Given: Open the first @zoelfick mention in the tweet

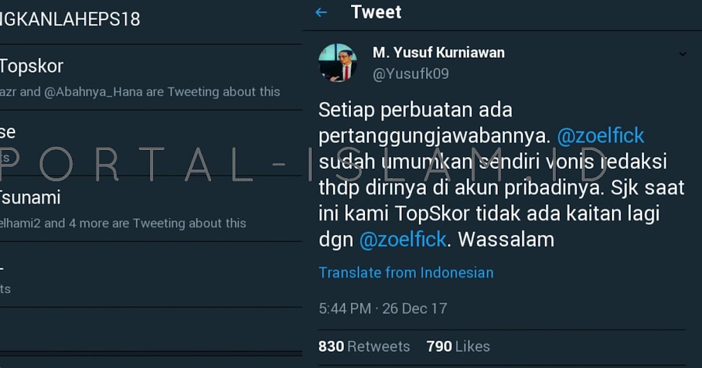Looking at the screenshot, I should pos(600,136).
